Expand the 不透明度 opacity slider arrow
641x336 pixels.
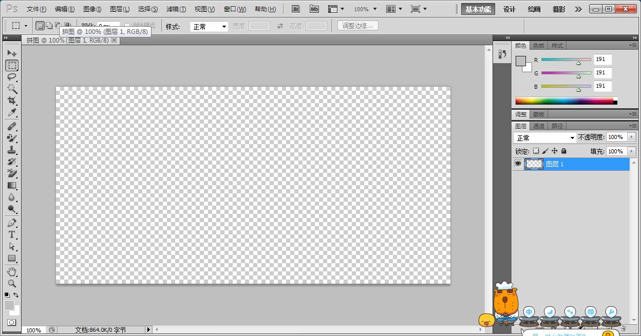(631, 137)
